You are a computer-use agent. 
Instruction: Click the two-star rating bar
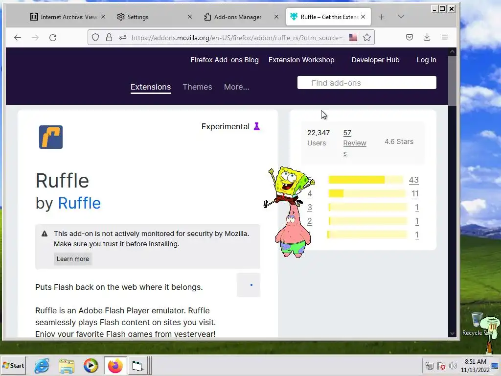click(367, 221)
